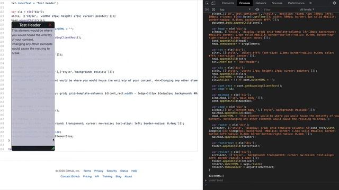Toggle the device toolbar icon

(213, 3)
